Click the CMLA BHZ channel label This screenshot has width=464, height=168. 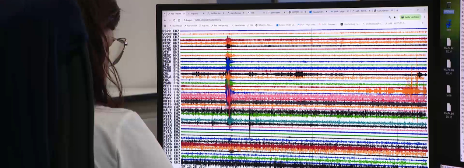coord(171,77)
